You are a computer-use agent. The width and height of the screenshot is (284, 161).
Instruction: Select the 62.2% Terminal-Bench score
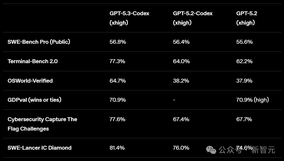[244, 61]
